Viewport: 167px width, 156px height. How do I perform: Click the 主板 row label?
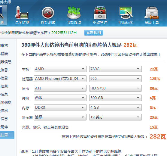(x=26, y=70)
